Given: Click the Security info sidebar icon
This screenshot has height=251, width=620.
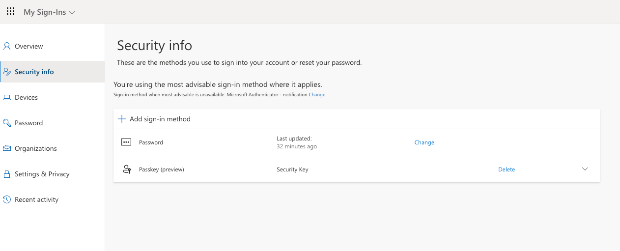Looking at the screenshot, I should (7, 72).
